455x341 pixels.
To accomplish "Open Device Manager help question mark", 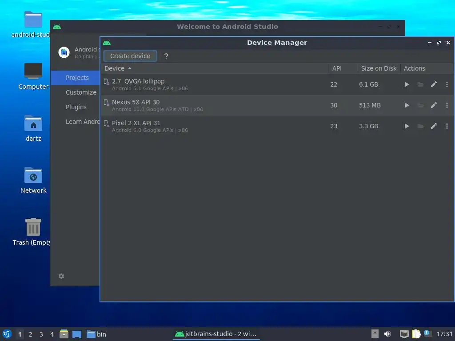I will (166, 56).
